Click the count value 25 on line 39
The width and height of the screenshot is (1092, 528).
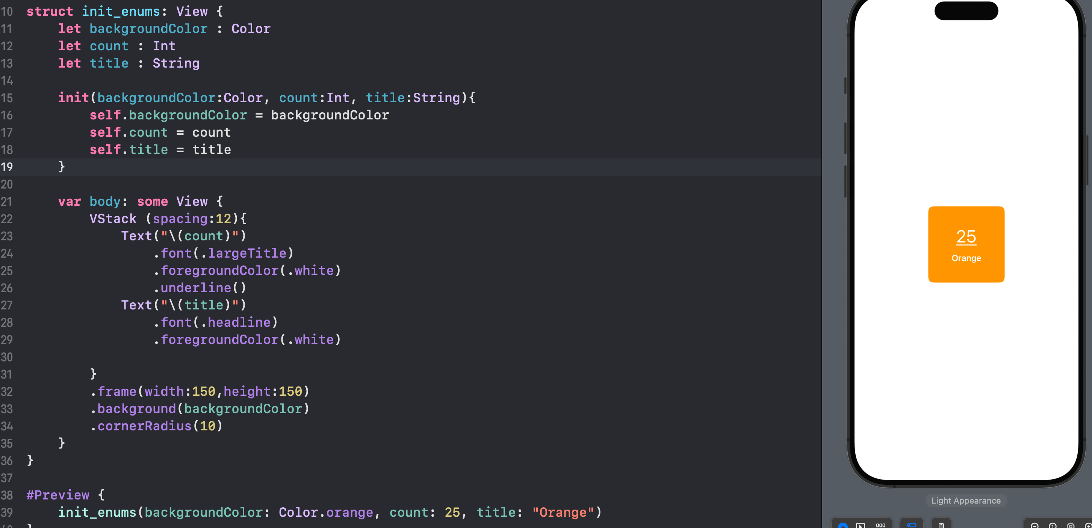[452, 512]
